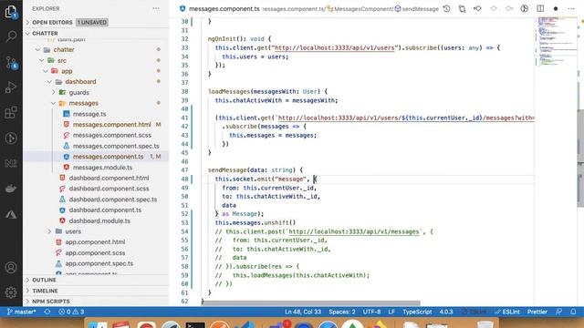
Task: Click the feedback icon in status bar
Action: [x=558, y=312]
